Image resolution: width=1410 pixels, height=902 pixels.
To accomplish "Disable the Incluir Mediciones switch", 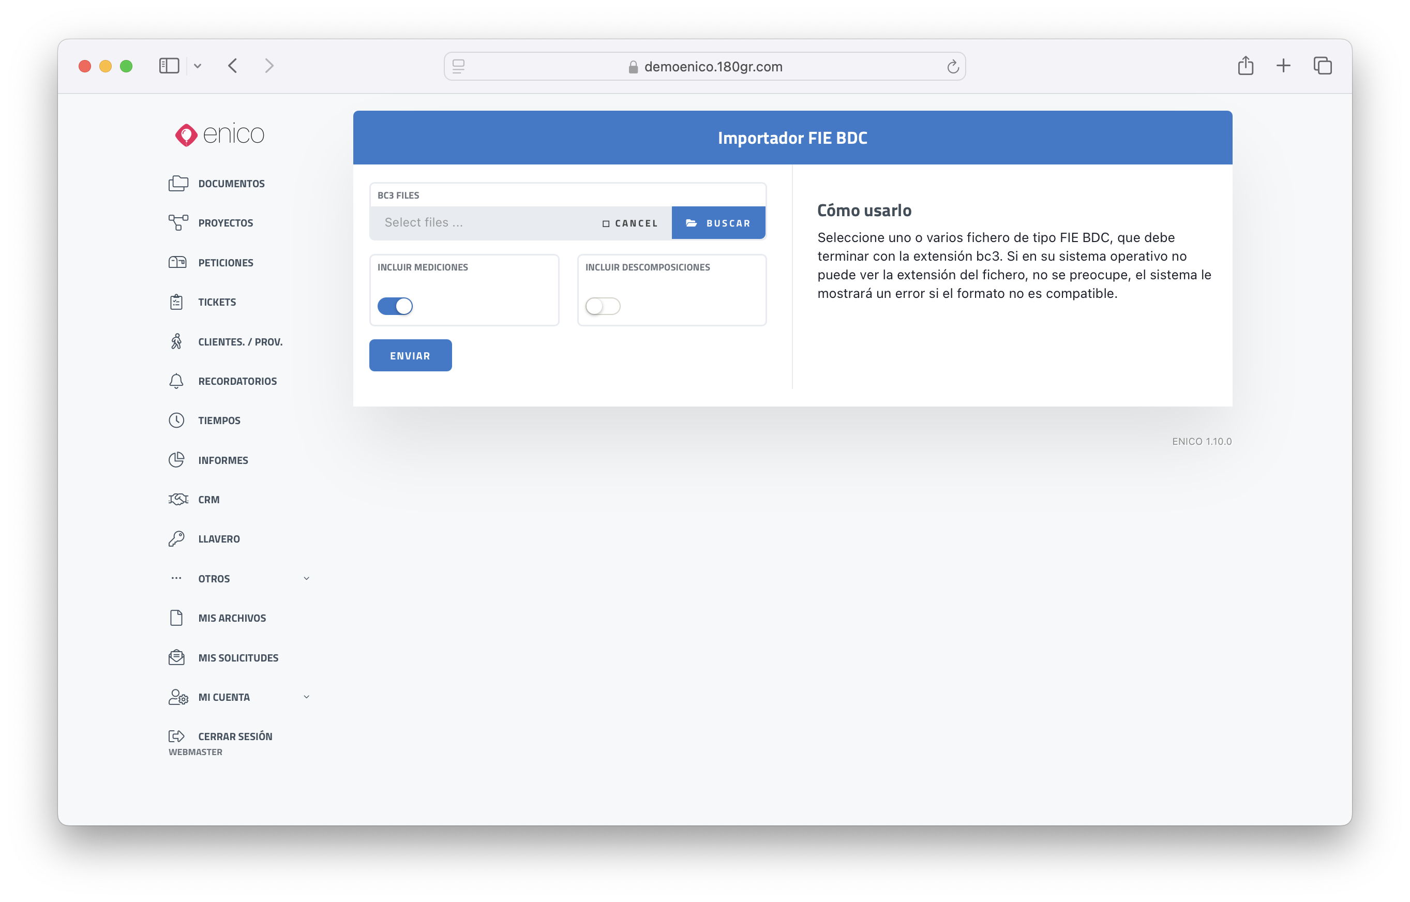I will click(395, 306).
